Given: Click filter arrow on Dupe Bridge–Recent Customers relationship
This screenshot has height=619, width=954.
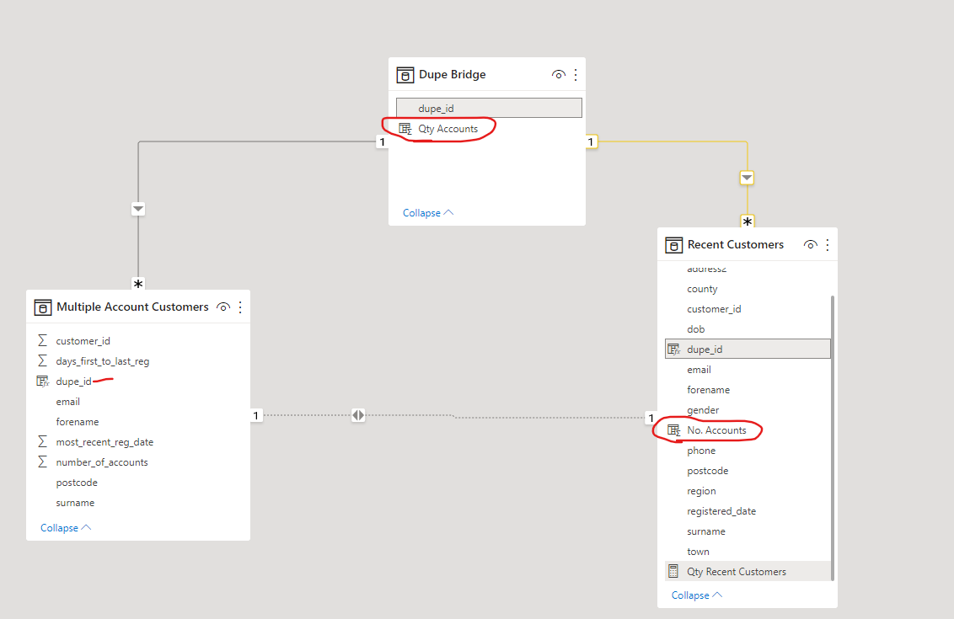Looking at the screenshot, I should (x=747, y=179).
